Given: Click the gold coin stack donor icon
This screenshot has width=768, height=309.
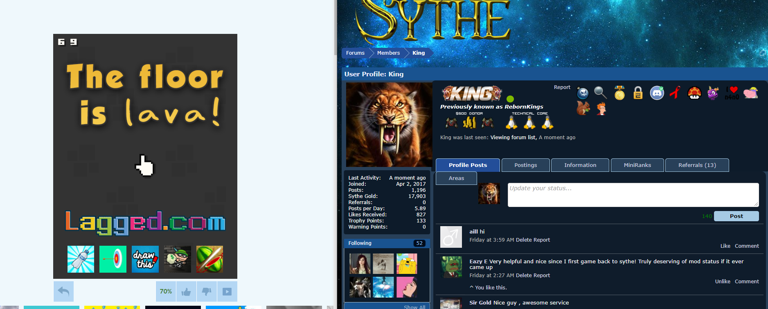Looking at the screenshot, I should [x=469, y=122].
